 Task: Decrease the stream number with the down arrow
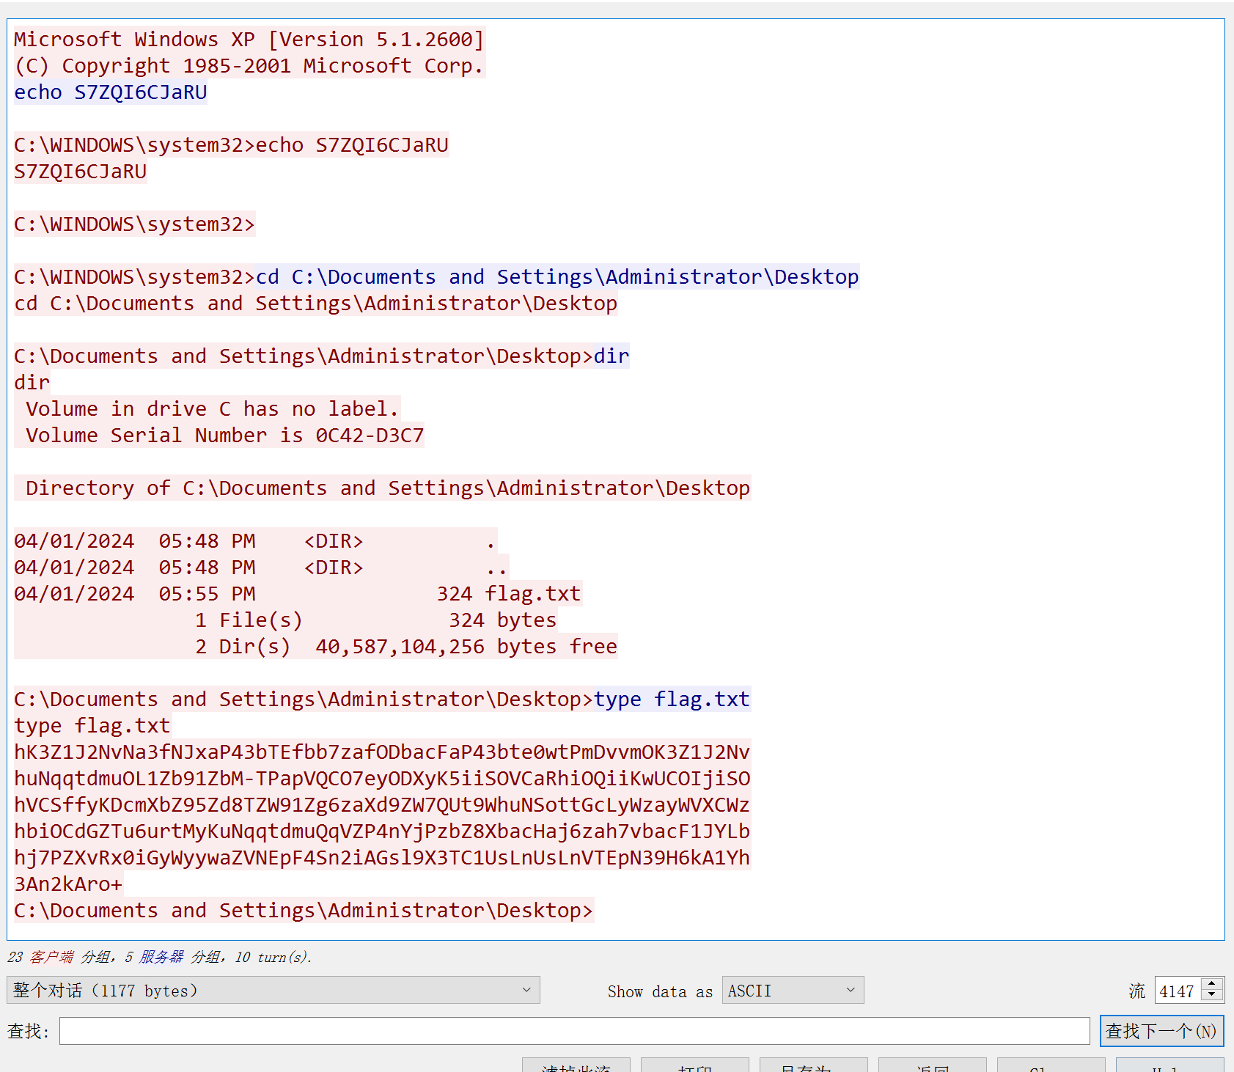1213,996
